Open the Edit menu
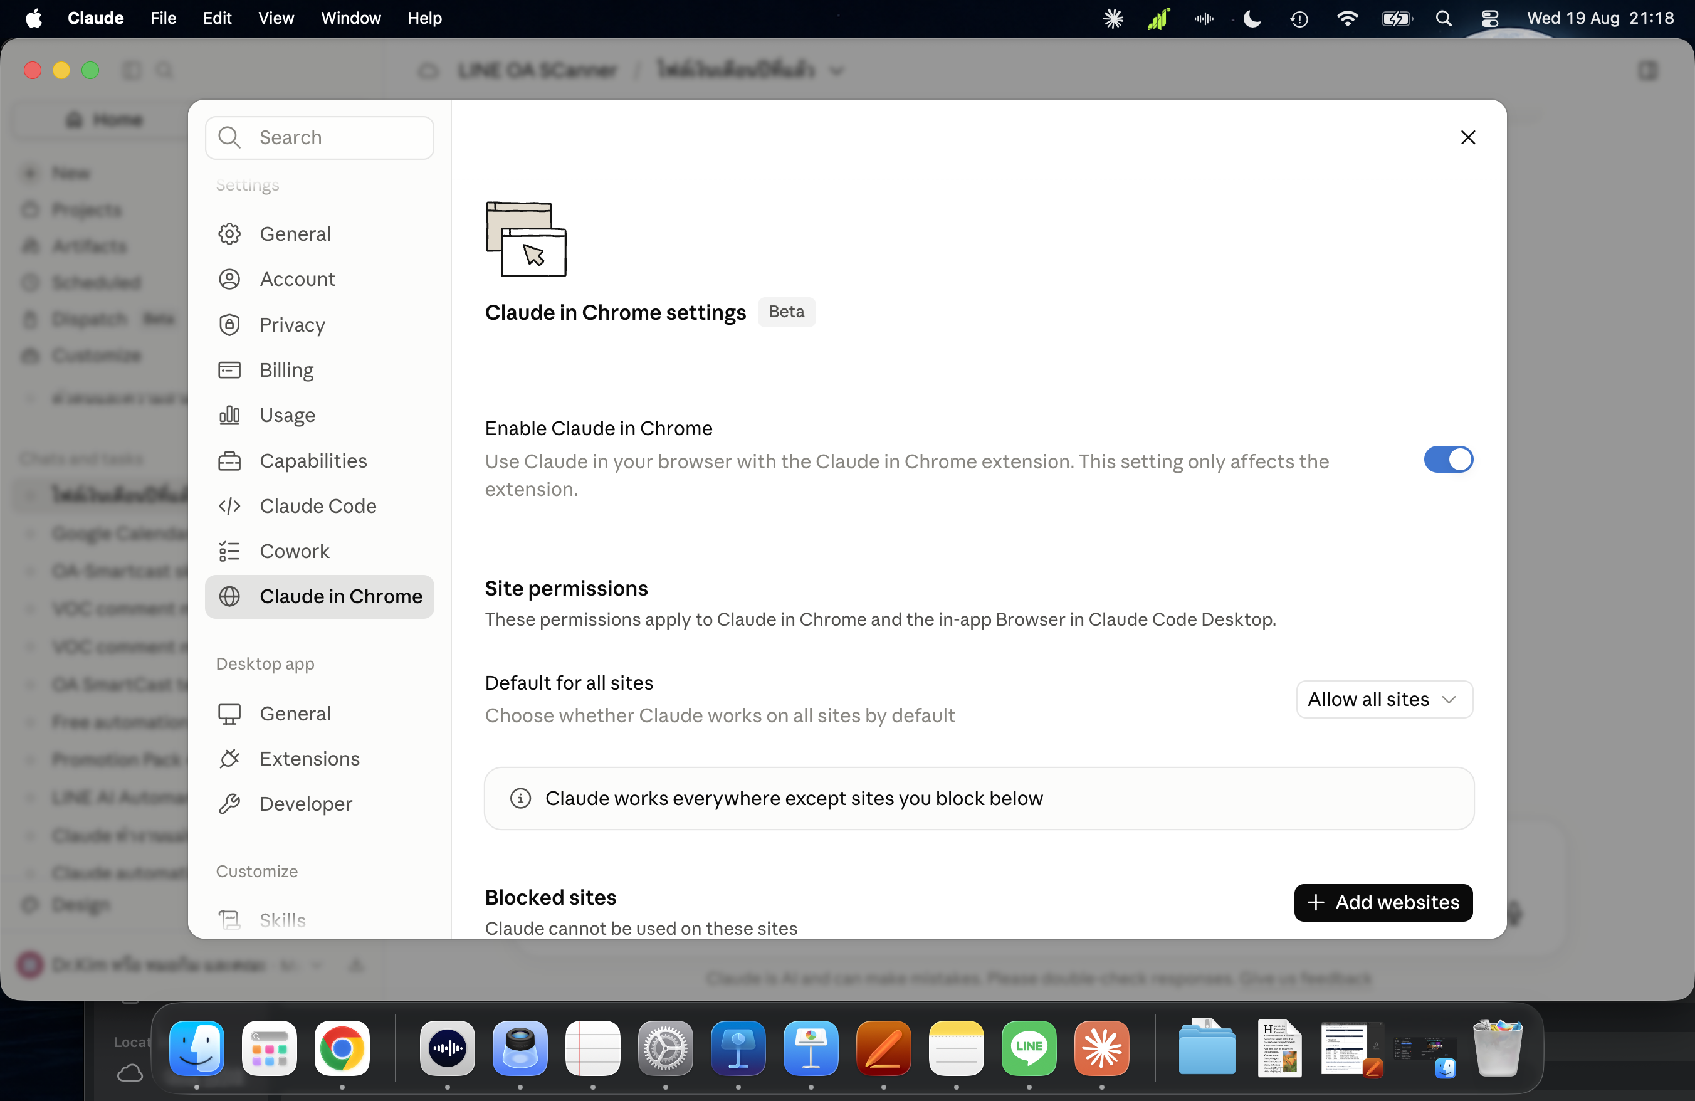 [x=216, y=18]
